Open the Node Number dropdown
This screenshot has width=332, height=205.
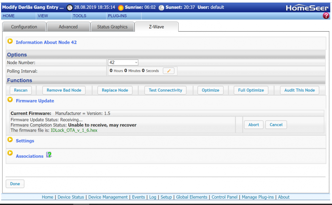click(123, 62)
